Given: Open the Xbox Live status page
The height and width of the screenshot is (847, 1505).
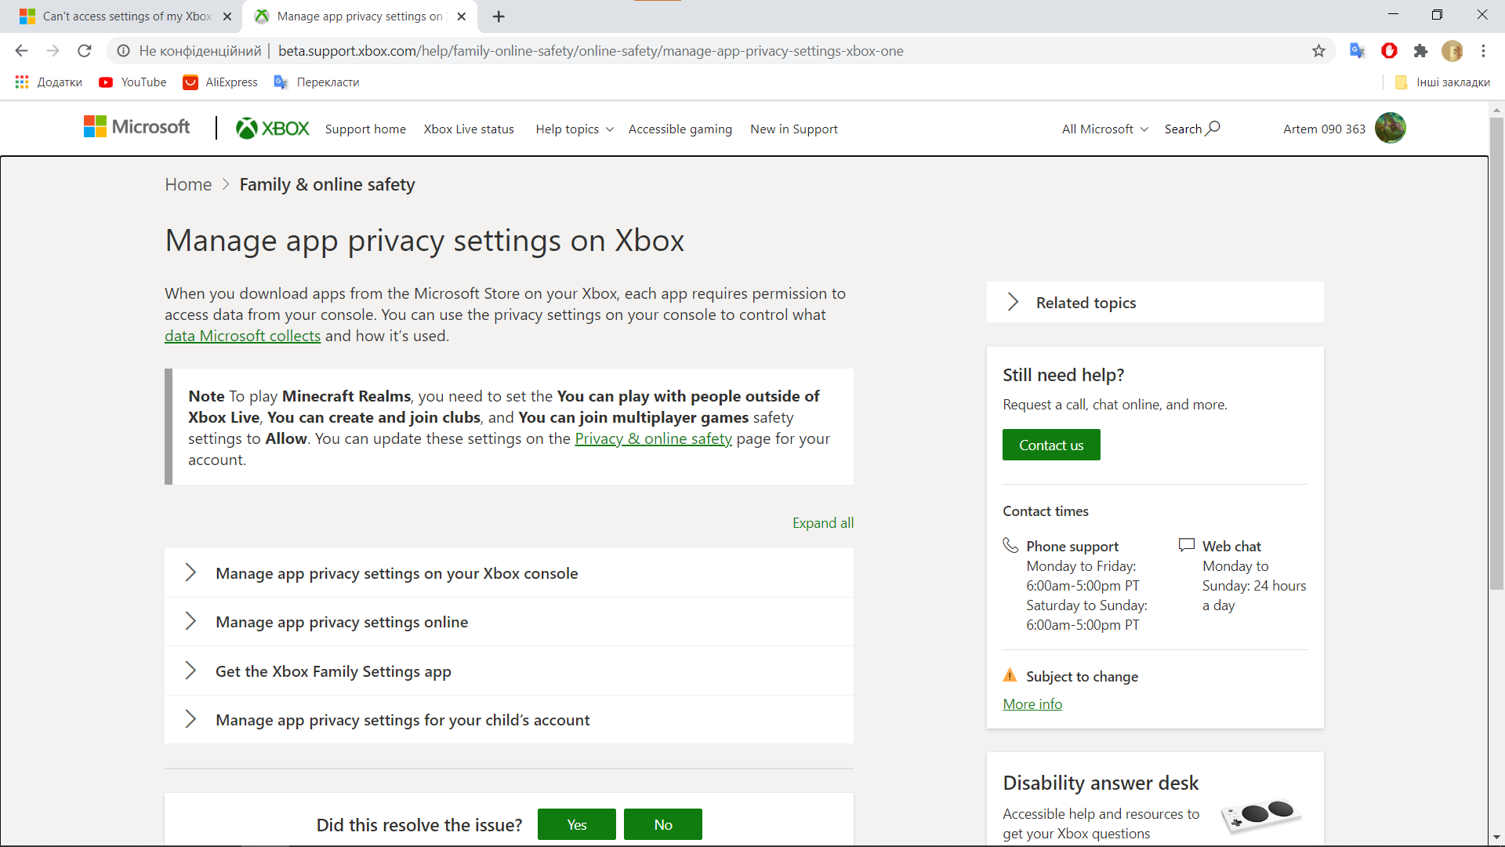Looking at the screenshot, I should tap(469, 129).
